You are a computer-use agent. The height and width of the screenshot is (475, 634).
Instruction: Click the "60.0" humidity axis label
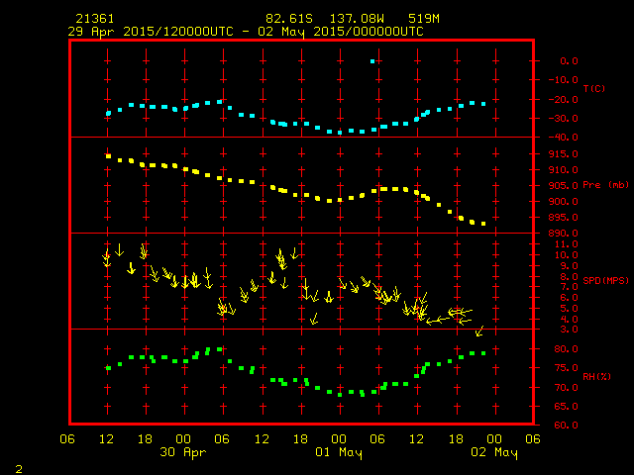pyautogui.click(x=566, y=425)
